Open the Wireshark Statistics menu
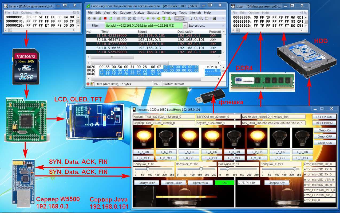Viewport: 340px width, 213px height. coord(153,13)
